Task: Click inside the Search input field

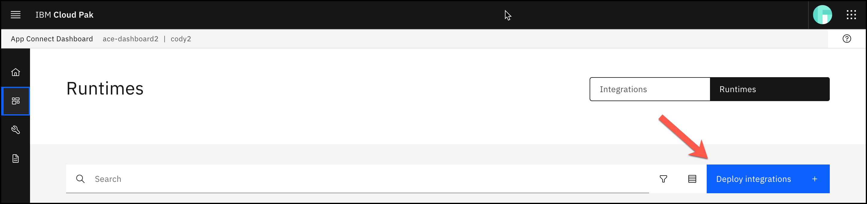Action: (202, 179)
